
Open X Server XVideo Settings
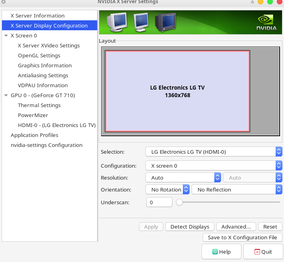point(49,46)
